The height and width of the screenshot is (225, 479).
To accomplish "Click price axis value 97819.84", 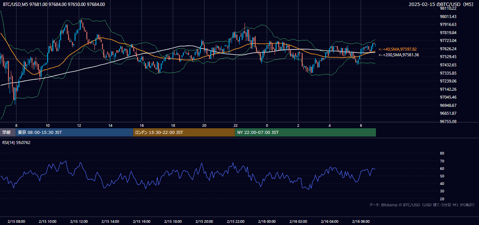I will (x=448, y=33).
